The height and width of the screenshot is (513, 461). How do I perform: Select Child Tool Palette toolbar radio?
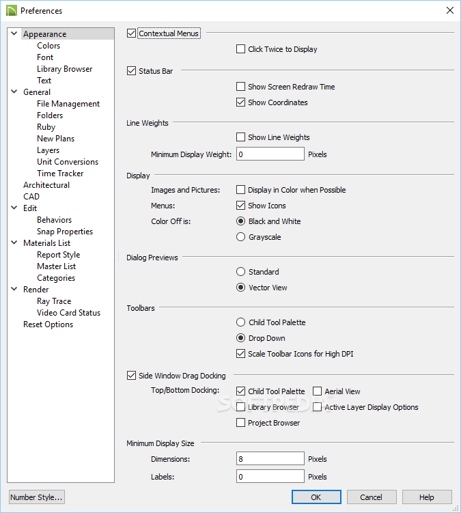pos(240,322)
